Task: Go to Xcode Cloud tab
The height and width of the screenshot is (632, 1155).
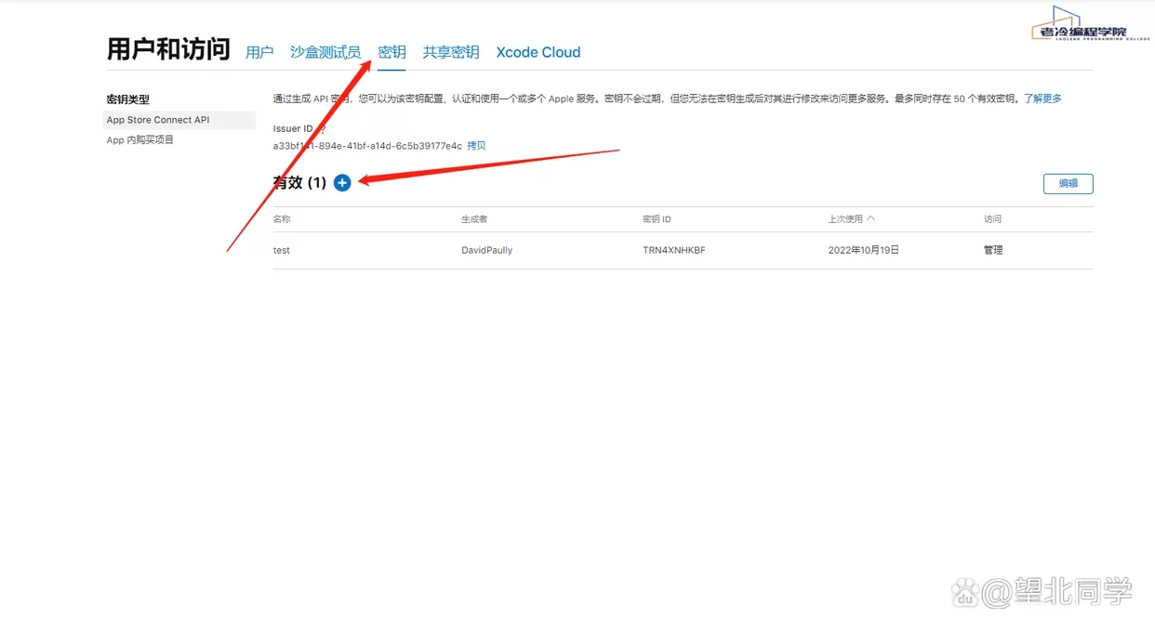Action: point(538,52)
